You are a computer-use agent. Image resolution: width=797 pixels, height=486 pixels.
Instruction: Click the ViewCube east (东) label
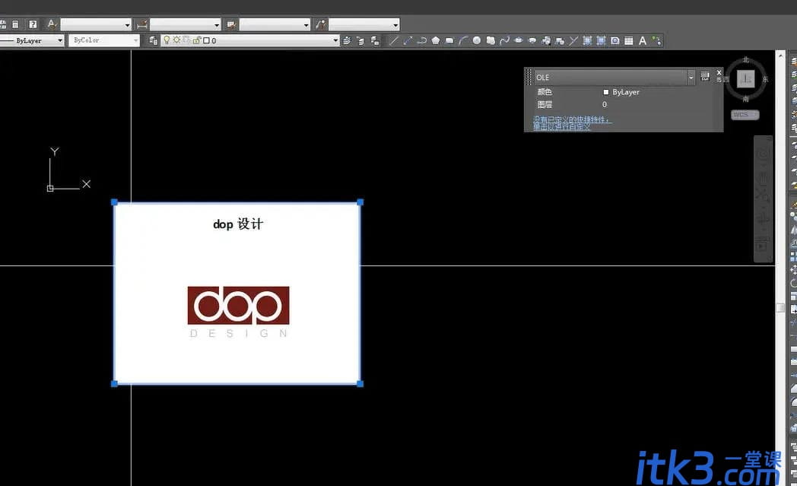(x=765, y=79)
